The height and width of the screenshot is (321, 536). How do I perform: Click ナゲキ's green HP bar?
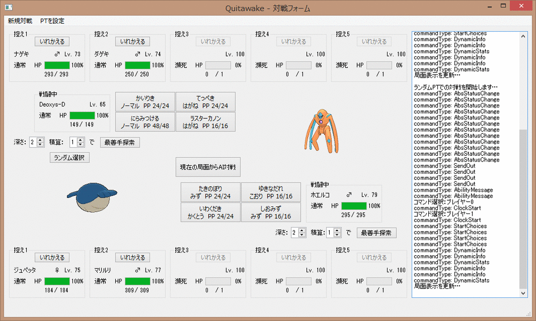[57, 65]
